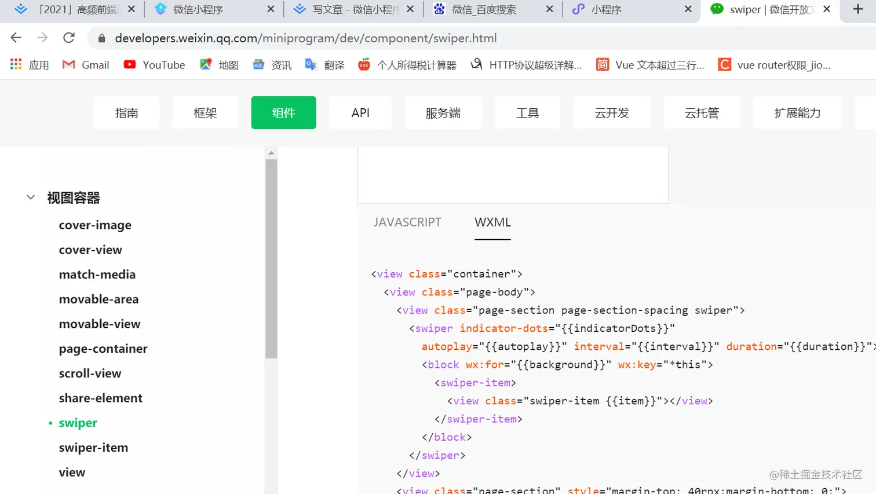Open the 服务端 navigation section

point(443,112)
